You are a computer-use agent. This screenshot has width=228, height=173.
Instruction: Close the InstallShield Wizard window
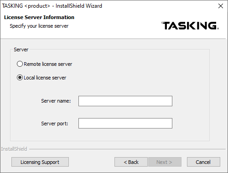coord(221,6)
